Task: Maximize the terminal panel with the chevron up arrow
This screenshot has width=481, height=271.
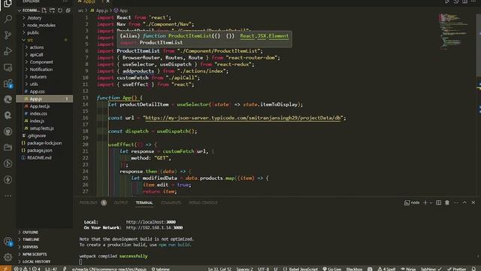Action: [x=464, y=202]
